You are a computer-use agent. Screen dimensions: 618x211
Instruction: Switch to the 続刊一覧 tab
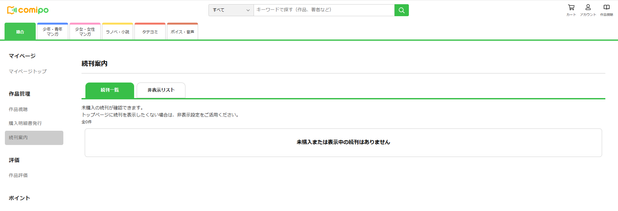(x=110, y=90)
